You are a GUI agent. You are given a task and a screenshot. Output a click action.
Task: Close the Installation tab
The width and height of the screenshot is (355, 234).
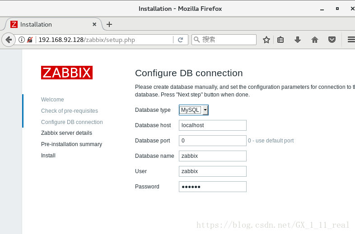click(x=94, y=24)
